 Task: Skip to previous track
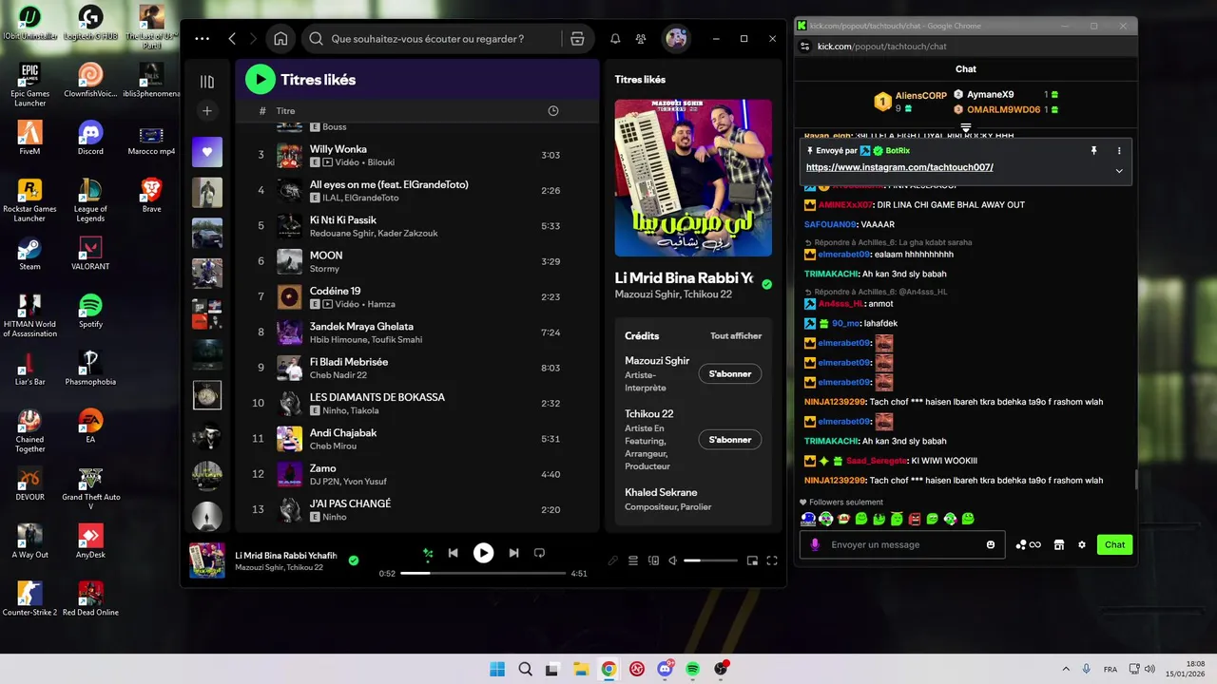454,553
